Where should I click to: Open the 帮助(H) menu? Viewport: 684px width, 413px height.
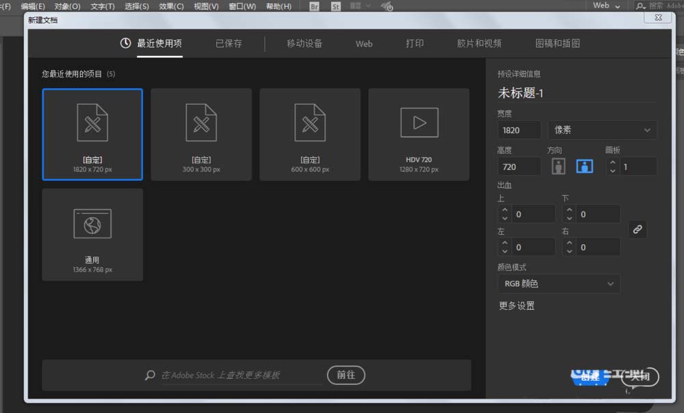(x=278, y=6)
